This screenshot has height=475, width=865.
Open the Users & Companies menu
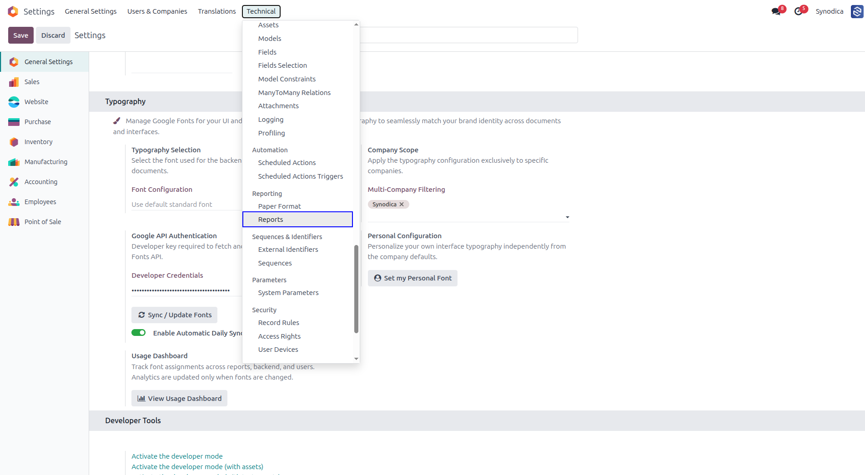coord(157,11)
